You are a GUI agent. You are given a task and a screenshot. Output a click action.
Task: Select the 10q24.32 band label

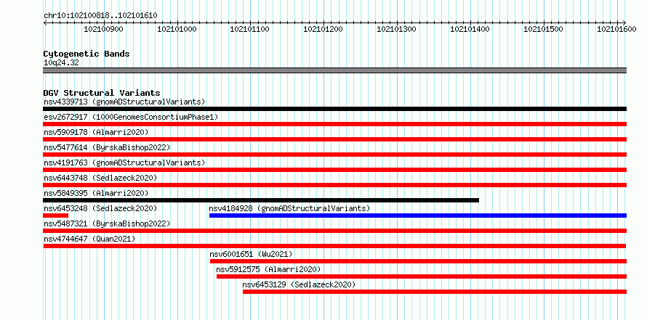click(61, 62)
